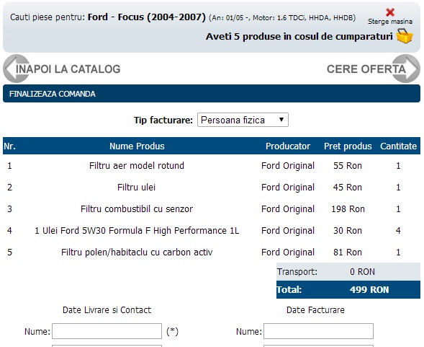Image resolution: width=424 pixels, height=347 pixels.
Task: Select the Finalizeaza Comanda header tab
Action: pos(212,94)
